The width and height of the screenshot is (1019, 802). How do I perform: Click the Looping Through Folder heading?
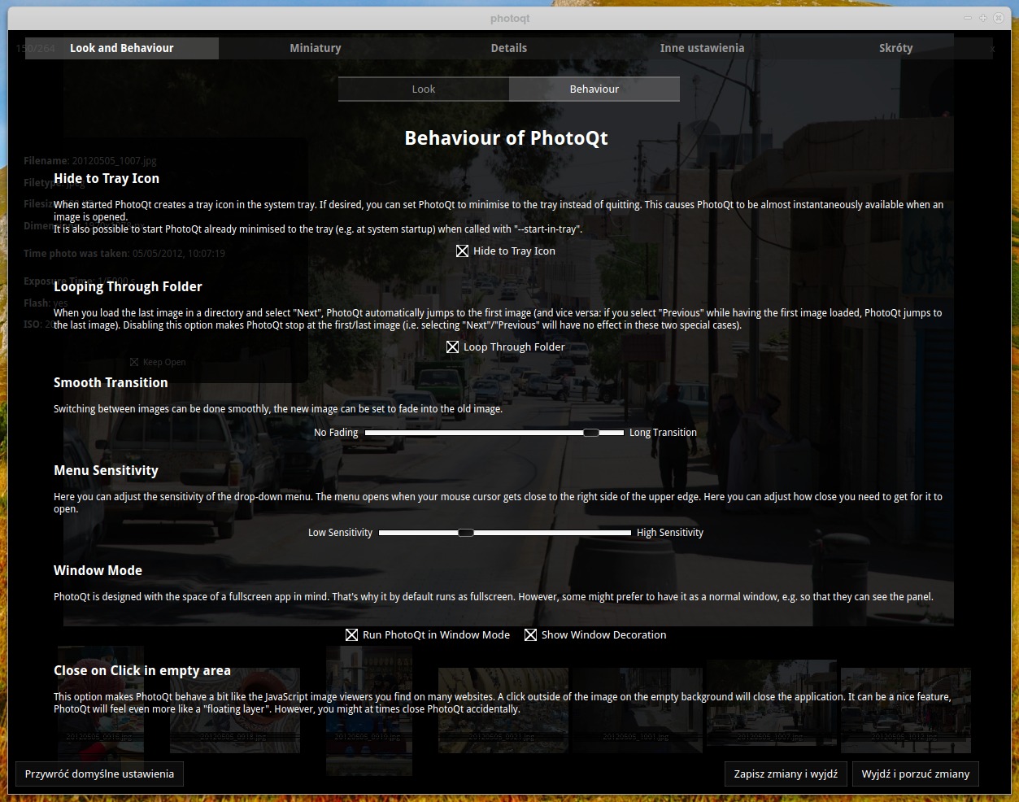(x=128, y=287)
